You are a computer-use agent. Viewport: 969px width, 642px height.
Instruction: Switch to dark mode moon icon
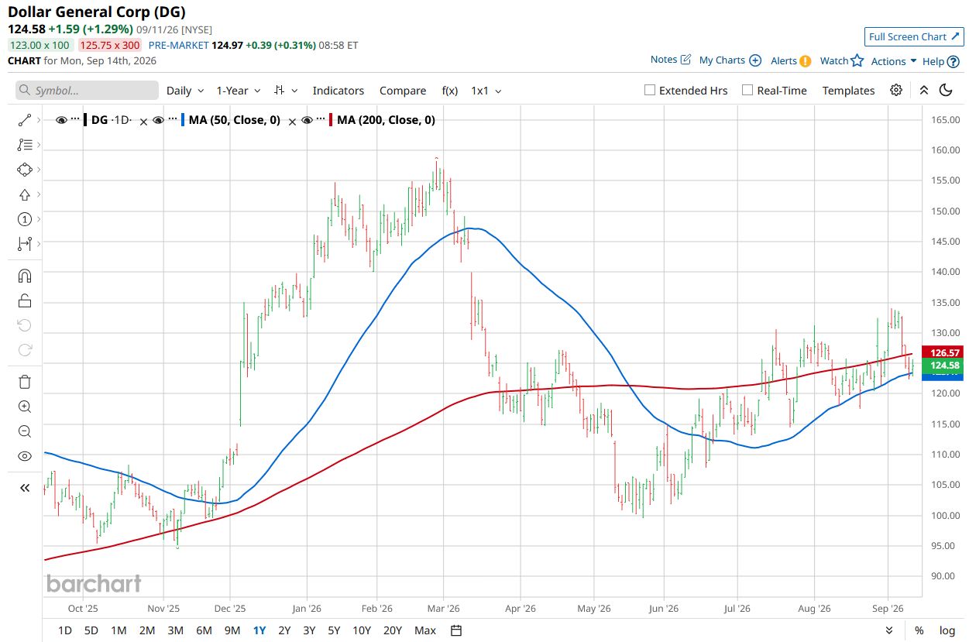coord(946,90)
